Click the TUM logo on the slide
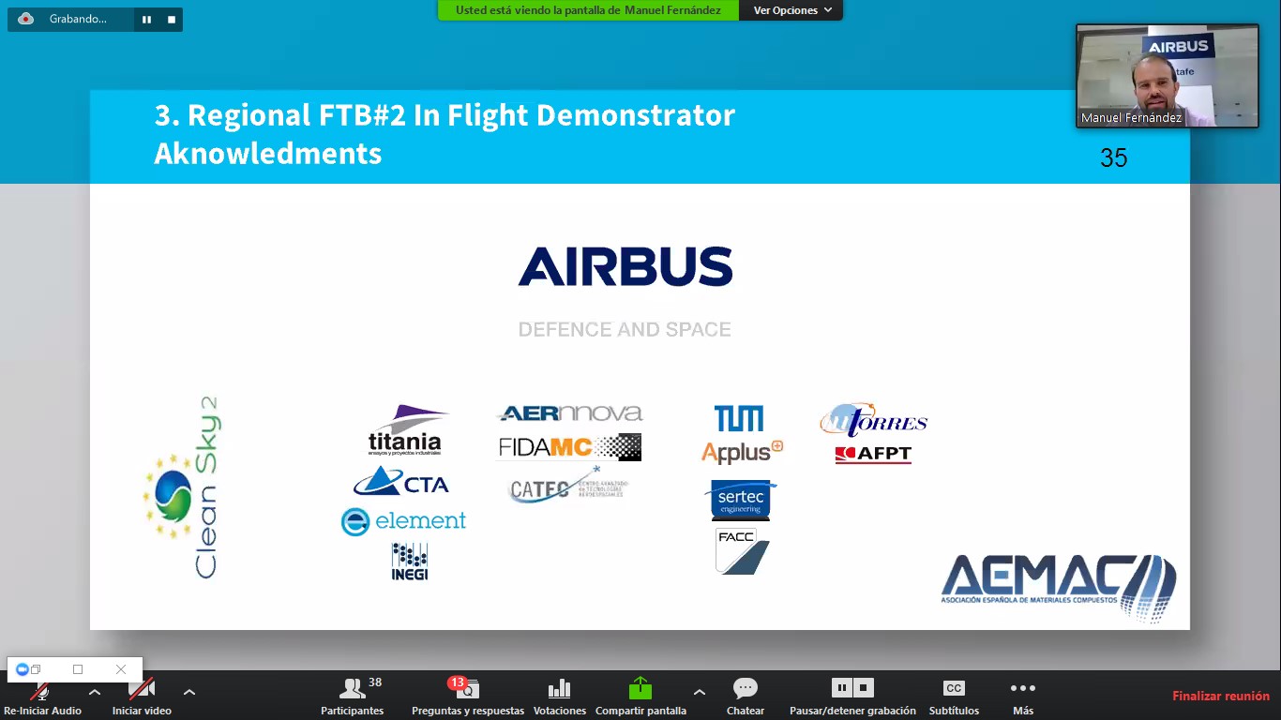 click(x=739, y=418)
